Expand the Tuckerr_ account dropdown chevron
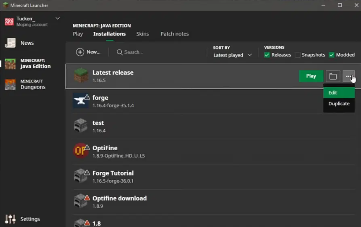The image size is (361, 227). coord(57,18)
